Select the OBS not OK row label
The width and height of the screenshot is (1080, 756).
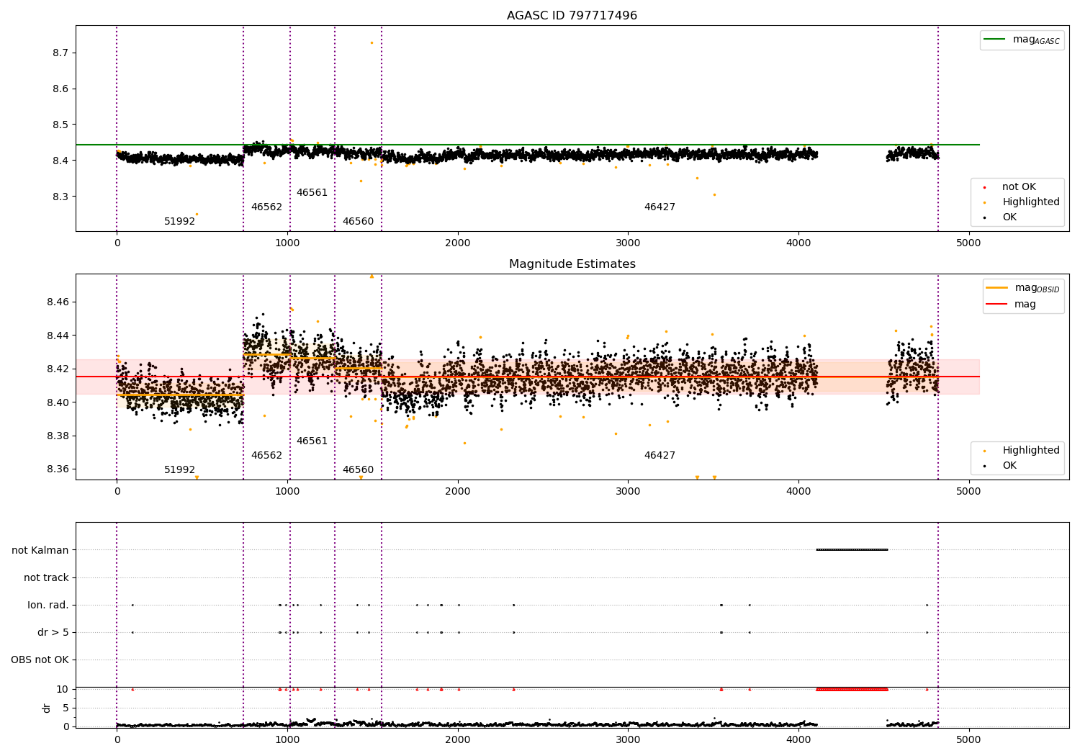(40, 660)
